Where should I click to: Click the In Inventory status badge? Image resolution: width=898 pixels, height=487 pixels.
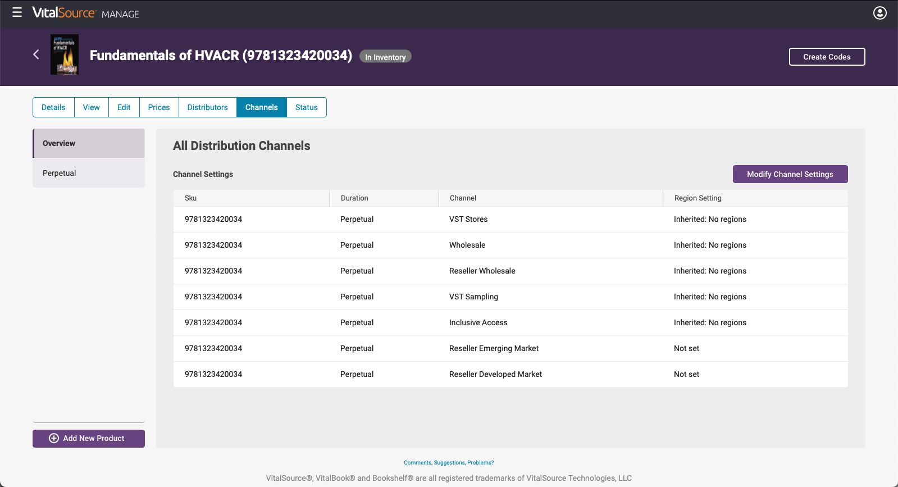click(385, 57)
